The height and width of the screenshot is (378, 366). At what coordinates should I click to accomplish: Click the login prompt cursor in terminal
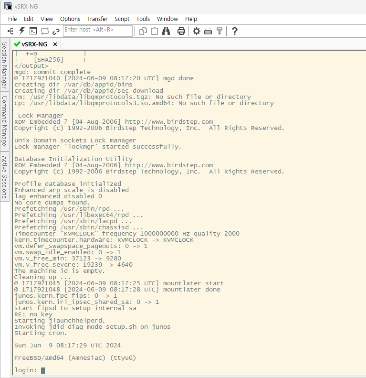coord(43,370)
